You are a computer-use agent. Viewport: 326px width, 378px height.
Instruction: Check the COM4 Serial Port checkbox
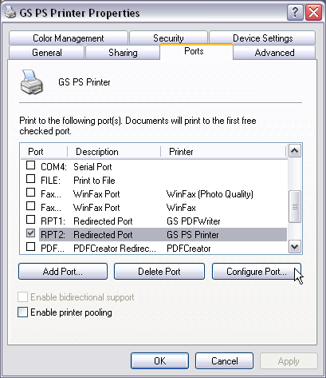(30, 165)
